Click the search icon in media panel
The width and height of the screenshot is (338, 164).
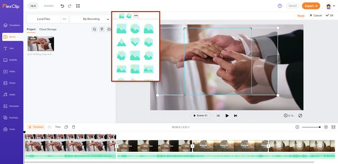pos(94,29)
